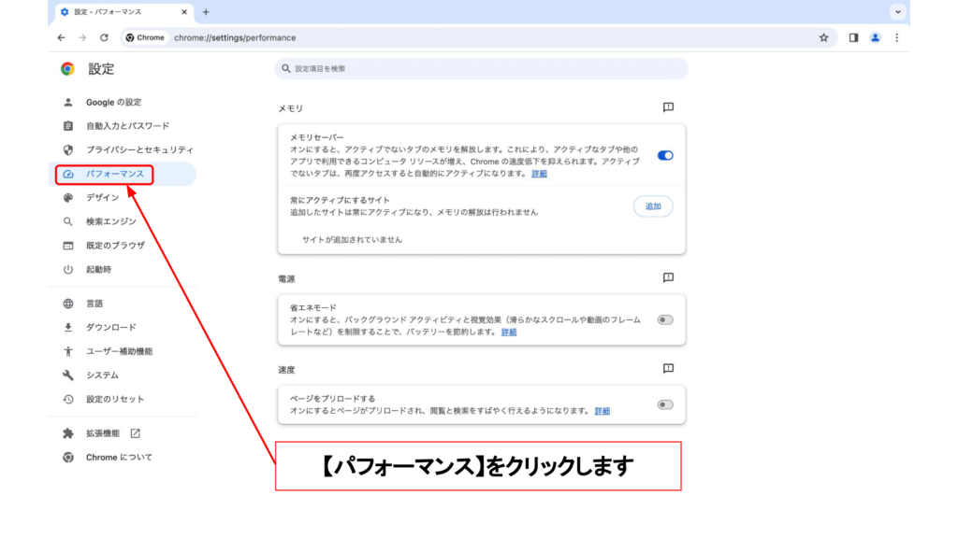
Task: Enable the 省エネモード toggle
Action: coord(665,319)
